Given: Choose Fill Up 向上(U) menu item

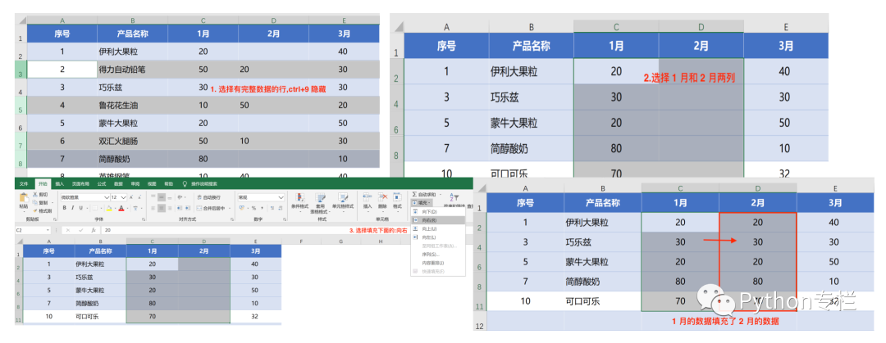Looking at the screenshot, I should 438,229.
